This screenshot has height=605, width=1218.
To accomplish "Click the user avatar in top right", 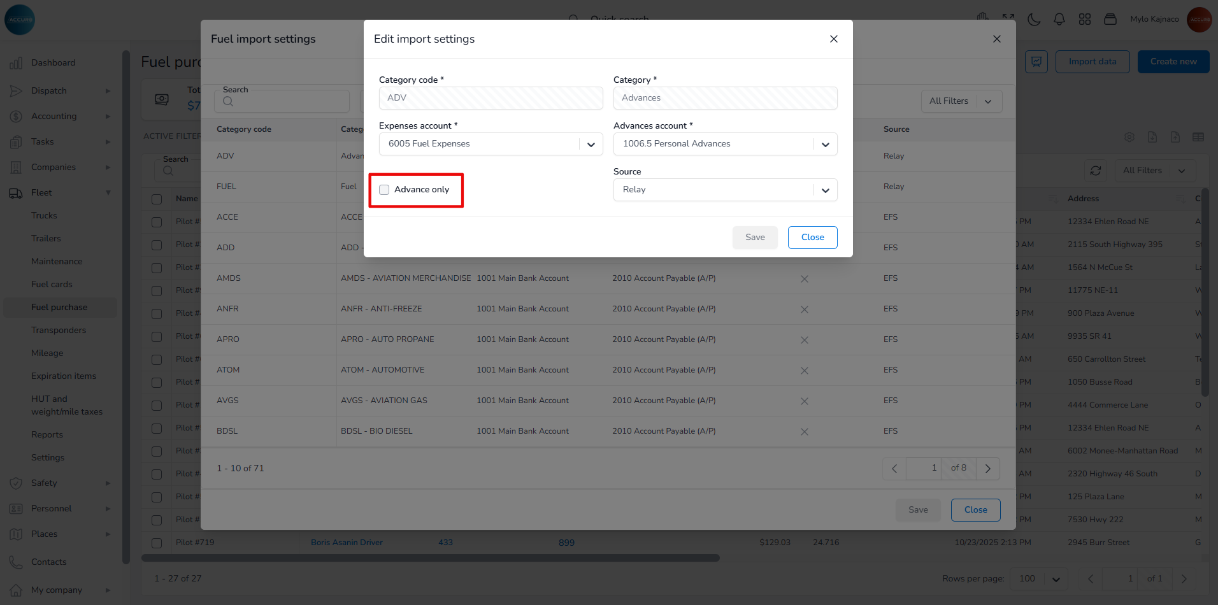I will pos(1200,20).
